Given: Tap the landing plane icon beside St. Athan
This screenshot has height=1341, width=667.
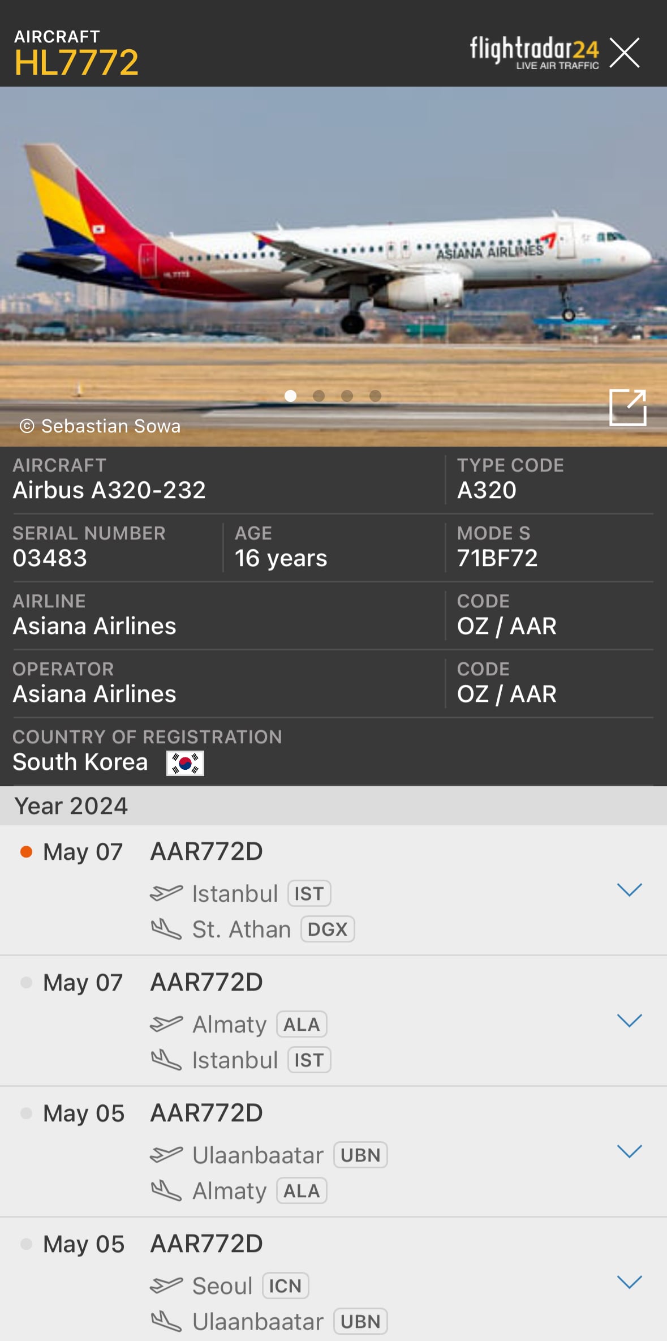Looking at the screenshot, I should (x=166, y=929).
